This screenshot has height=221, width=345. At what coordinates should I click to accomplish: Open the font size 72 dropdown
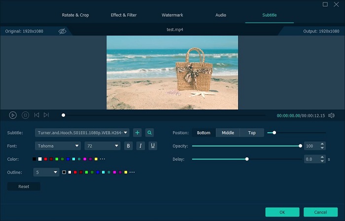[103, 146]
